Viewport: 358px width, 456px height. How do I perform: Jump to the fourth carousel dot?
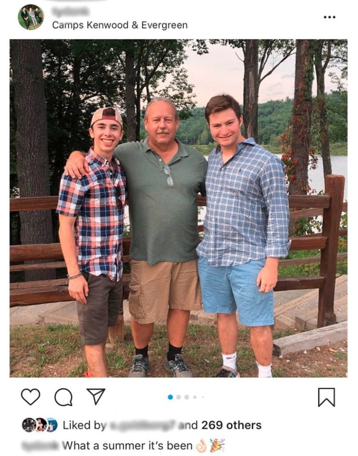195,397
